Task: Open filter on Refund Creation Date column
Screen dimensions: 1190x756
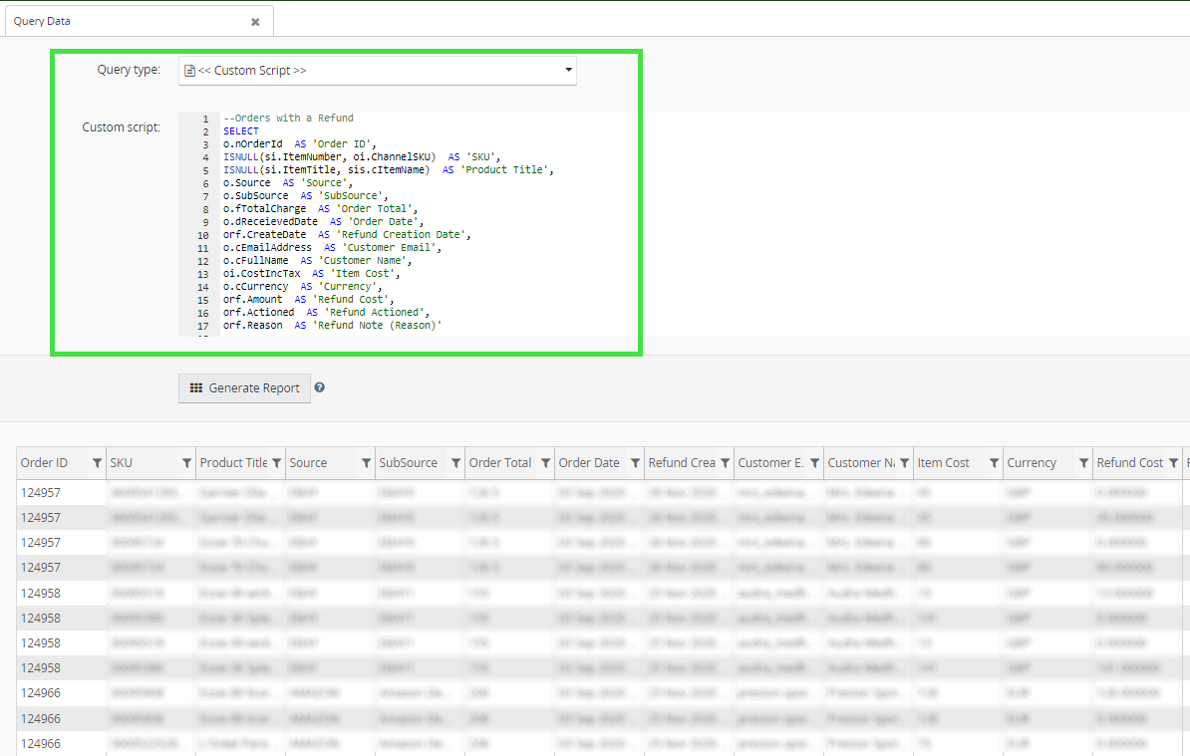Action: point(725,463)
